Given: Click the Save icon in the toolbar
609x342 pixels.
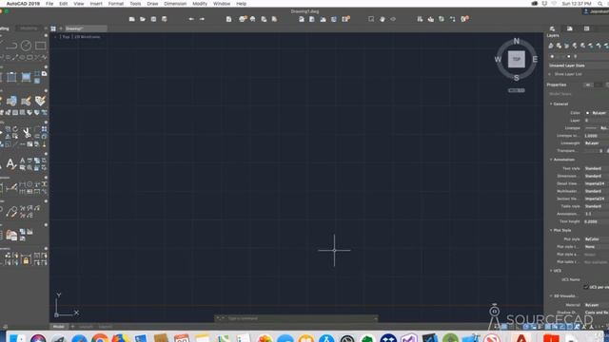Looking at the screenshot, I should (153, 19).
